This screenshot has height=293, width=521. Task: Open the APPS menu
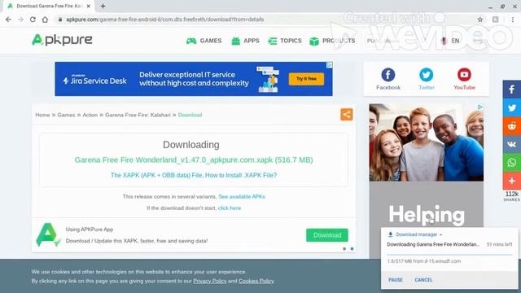tap(245, 41)
